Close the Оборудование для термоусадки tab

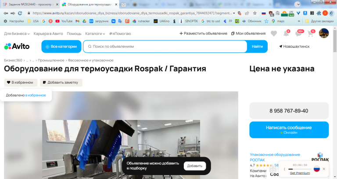(x=116, y=4)
